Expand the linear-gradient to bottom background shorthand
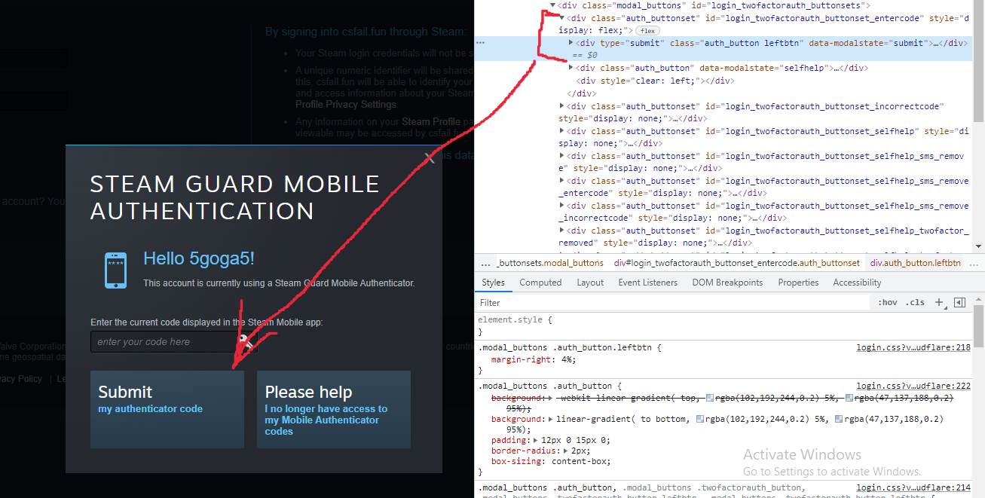Screen dimensions: 985x498 coord(552,419)
